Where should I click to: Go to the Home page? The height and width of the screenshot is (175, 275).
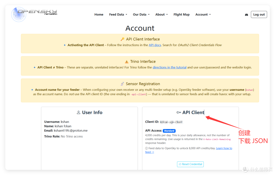tap(99, 14)
